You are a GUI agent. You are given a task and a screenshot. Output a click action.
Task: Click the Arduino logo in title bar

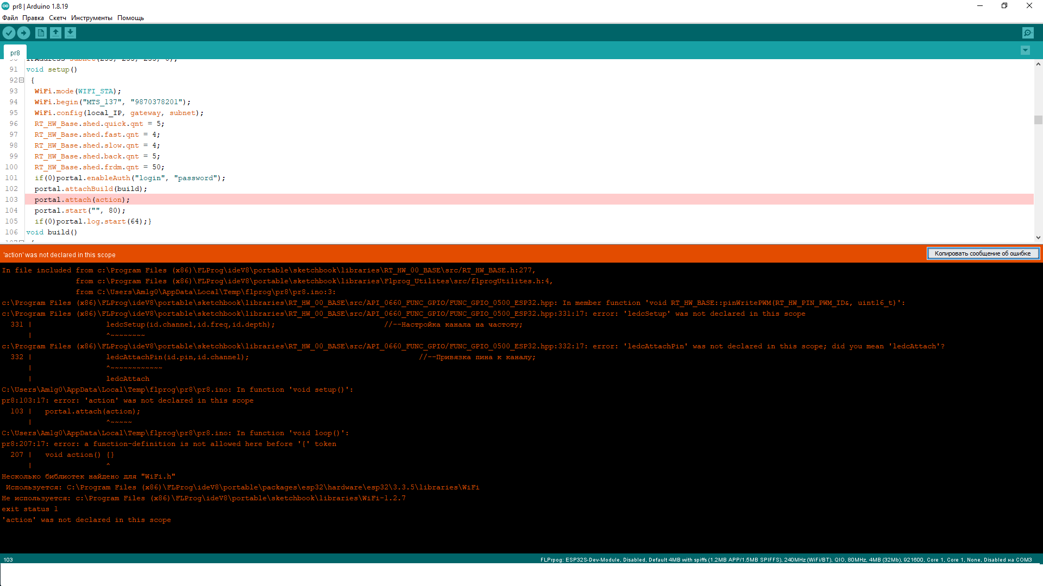(5, 6)
